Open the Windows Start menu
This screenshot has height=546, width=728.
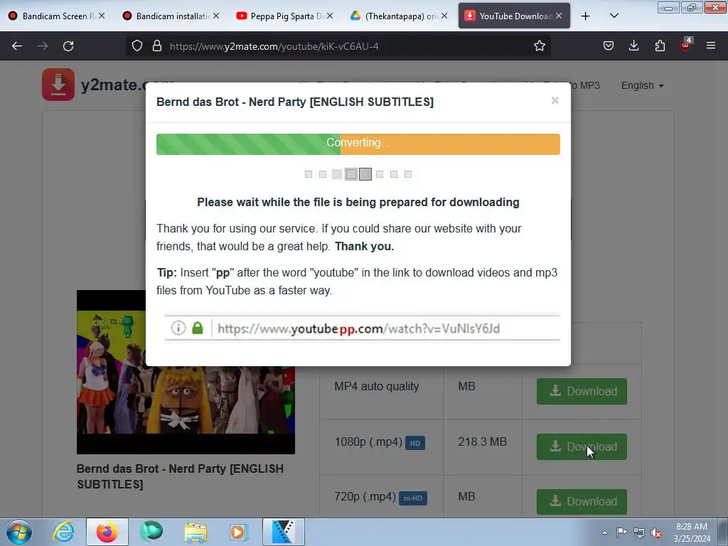(x=19, y=532)
